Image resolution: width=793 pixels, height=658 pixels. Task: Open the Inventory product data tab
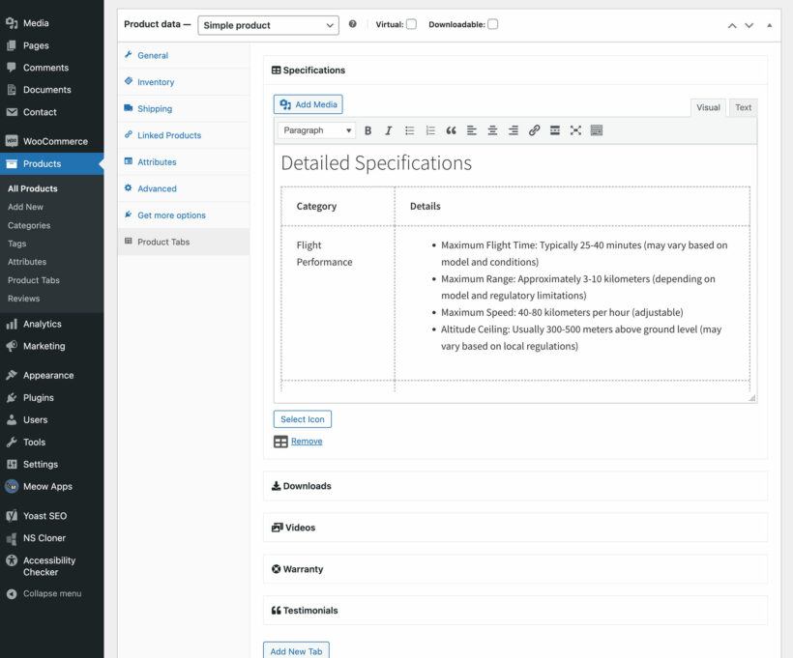(x=156, y=82)
